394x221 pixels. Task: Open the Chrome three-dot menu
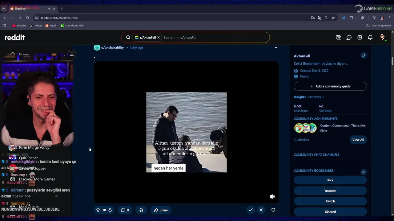coord(389,18)
